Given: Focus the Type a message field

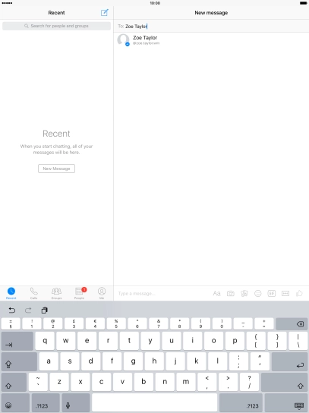Looking at the screenshot, I should coord(163,293).
